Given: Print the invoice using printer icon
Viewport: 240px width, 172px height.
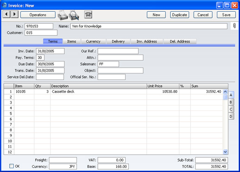Looking at the screenshot, I should [x=63, y=15].
